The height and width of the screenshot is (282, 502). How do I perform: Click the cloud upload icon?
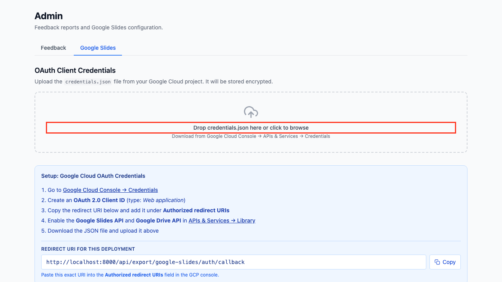point(251,112)
